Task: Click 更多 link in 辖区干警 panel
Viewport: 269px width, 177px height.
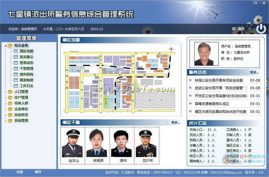Action: [176, 123]
